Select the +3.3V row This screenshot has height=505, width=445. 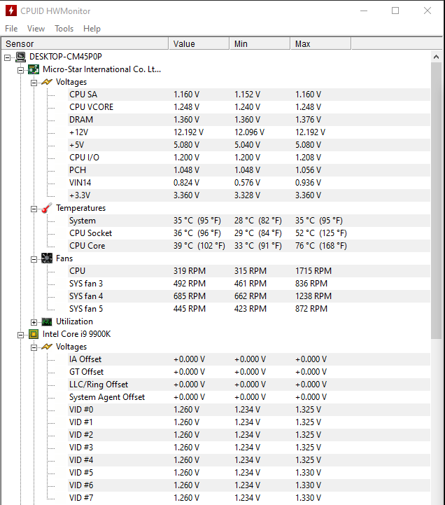tap(248, 195)
